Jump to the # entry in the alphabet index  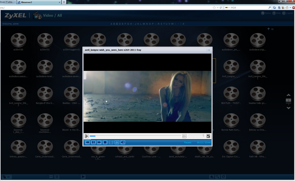click(183, 24)
